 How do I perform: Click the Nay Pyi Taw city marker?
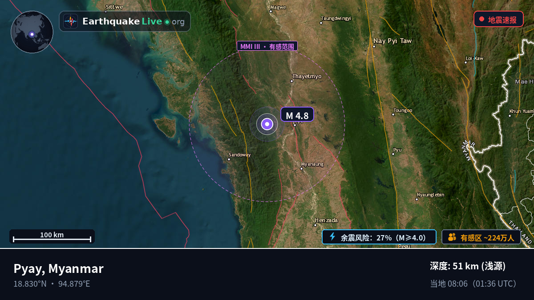coord(374,46)
